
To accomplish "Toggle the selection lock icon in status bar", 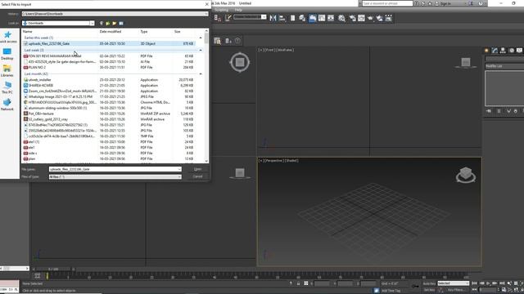I will point(298,283).
